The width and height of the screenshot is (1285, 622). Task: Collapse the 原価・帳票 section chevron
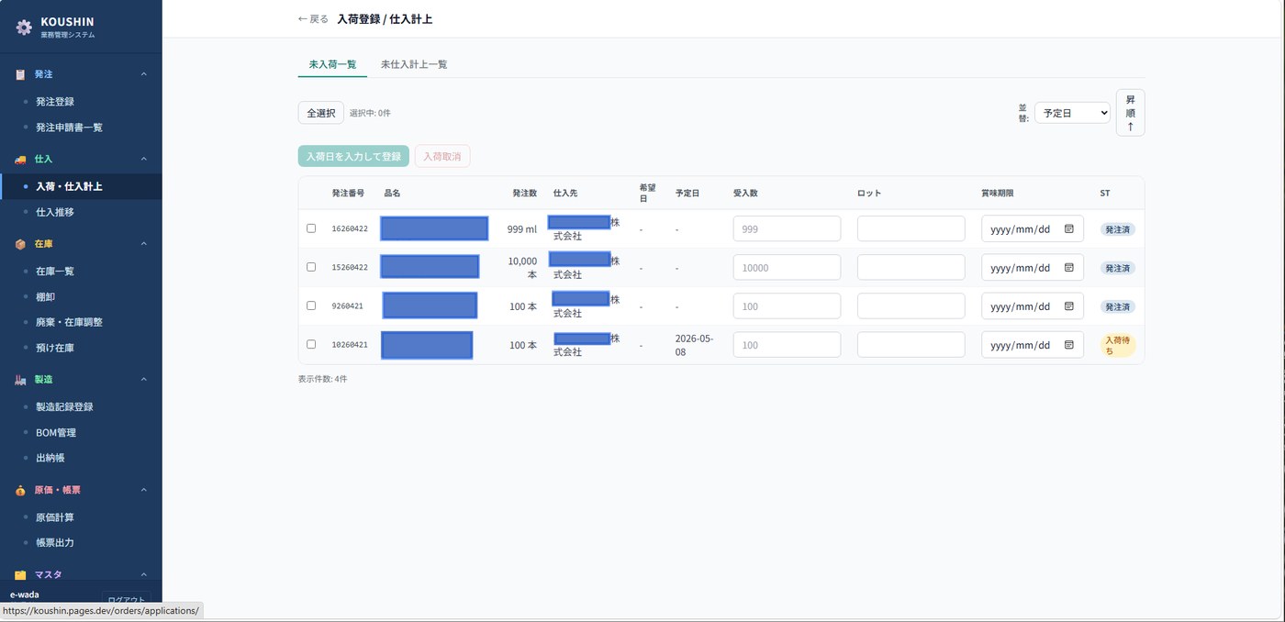143,490
